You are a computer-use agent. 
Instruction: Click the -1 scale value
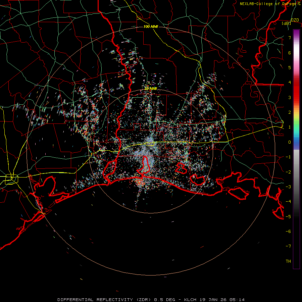point(288,157)
